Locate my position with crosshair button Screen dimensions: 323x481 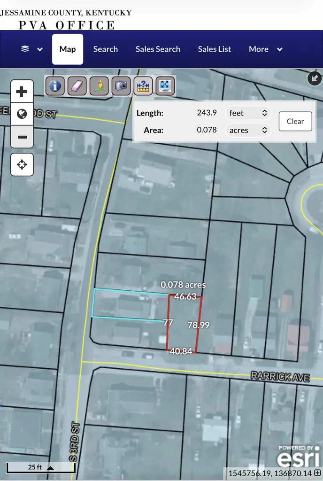pos(22,165)
